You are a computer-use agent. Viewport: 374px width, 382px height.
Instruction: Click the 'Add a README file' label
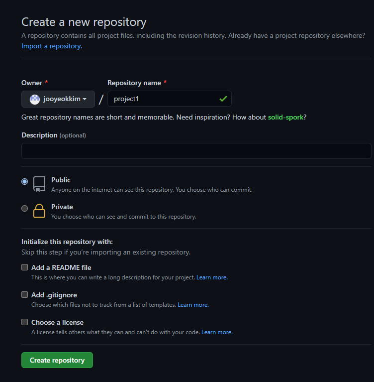coord(61,267)
